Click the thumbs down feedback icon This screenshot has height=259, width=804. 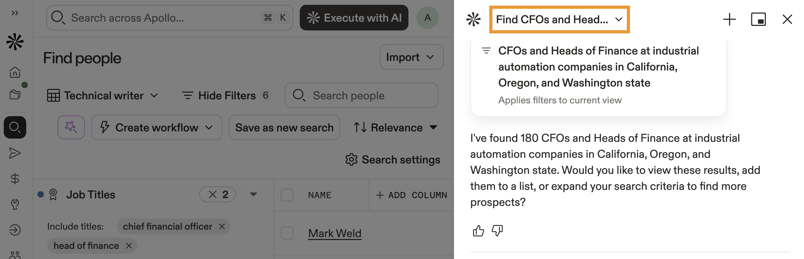click(x=497, y=231)
